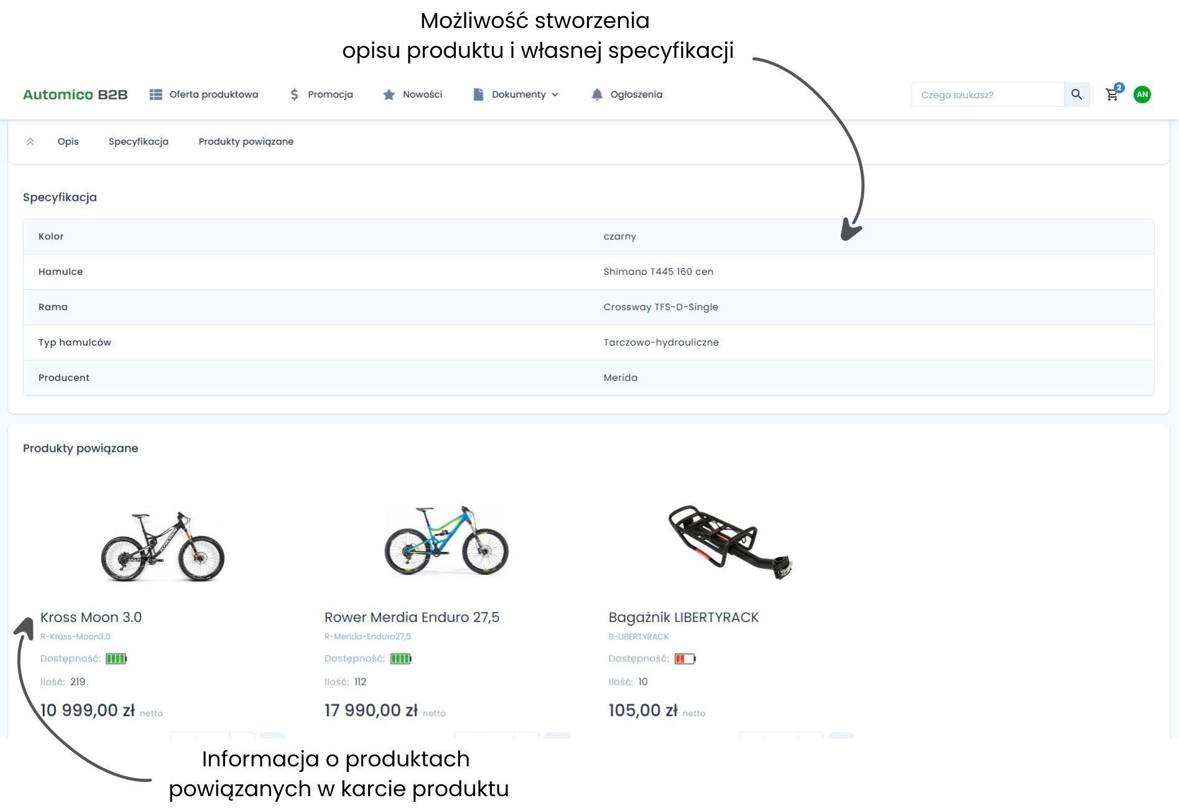Open Rower Merdia Enduro 27,5 product link
The image size is (1179, 808).
(412, 617)
